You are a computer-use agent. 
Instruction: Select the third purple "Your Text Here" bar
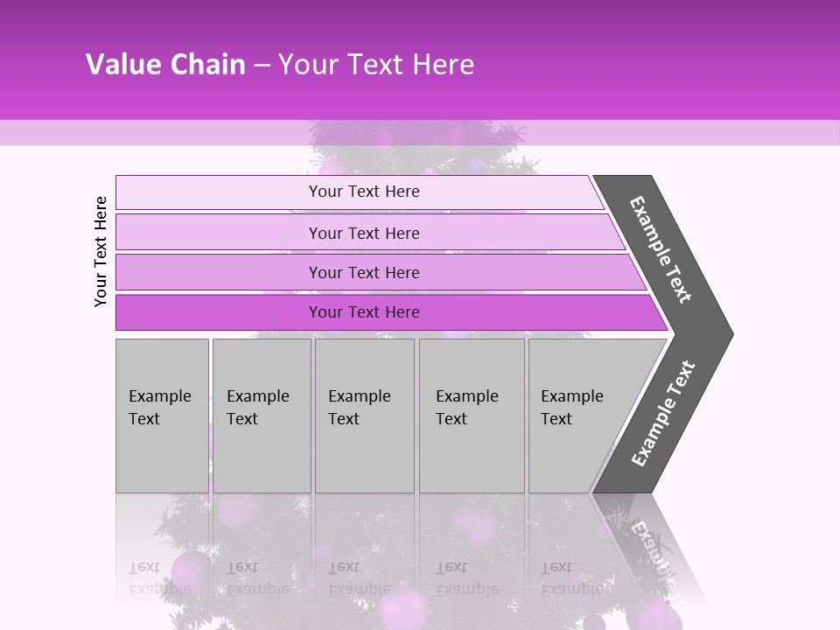pos(363,272)
